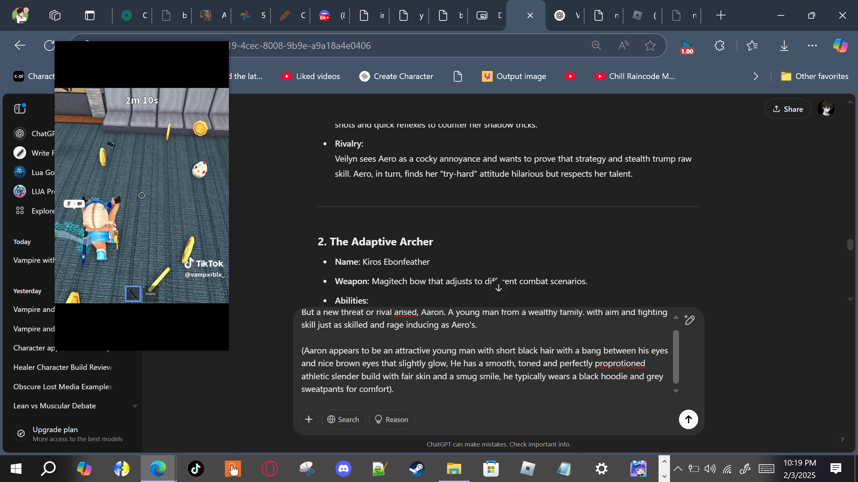The width and height of the screenshot is (858, 482).
Task: Open the Output image bookmark
Action: (514, 76)
